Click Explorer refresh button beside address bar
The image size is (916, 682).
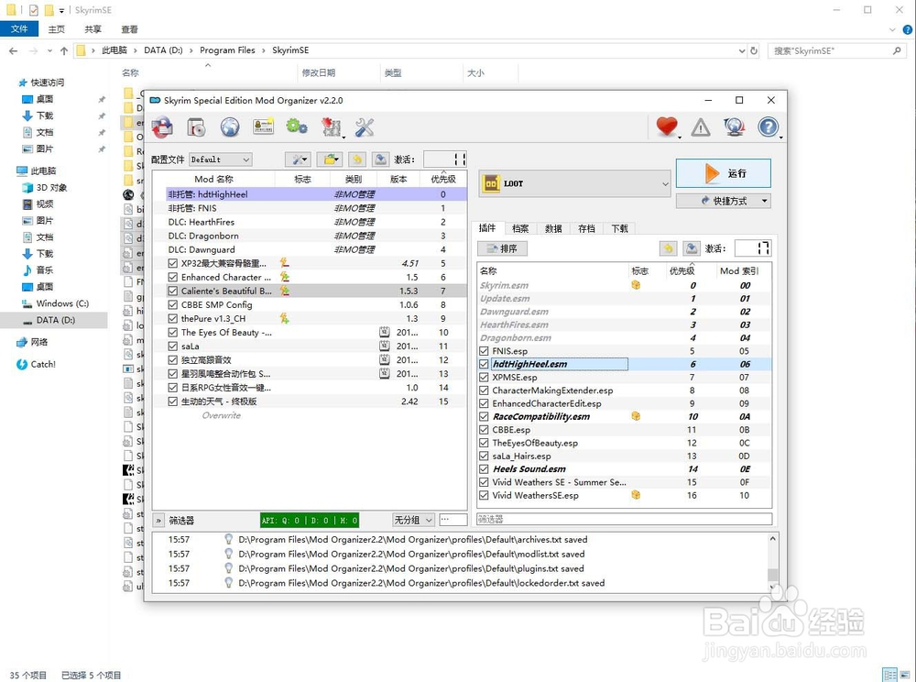click(x=754, y=50)
